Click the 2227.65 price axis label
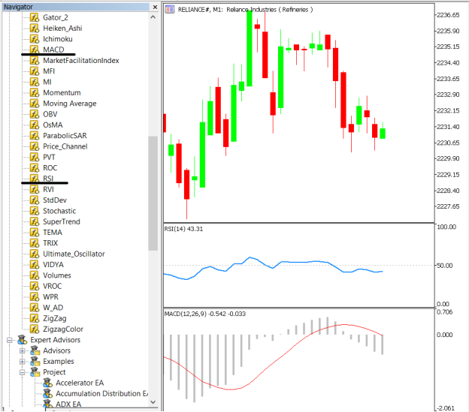 (x=448, y=206)
